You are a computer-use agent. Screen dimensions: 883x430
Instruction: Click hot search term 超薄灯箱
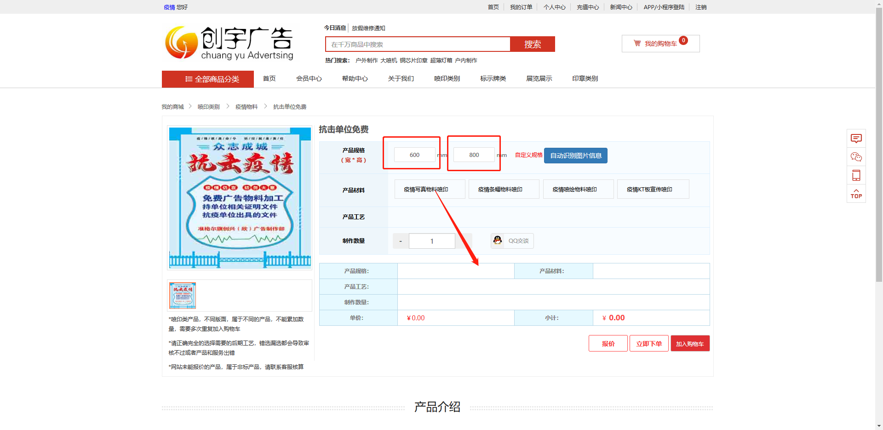pos(441,60)
